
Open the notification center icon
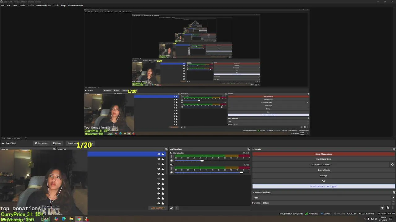pos(391,219)
